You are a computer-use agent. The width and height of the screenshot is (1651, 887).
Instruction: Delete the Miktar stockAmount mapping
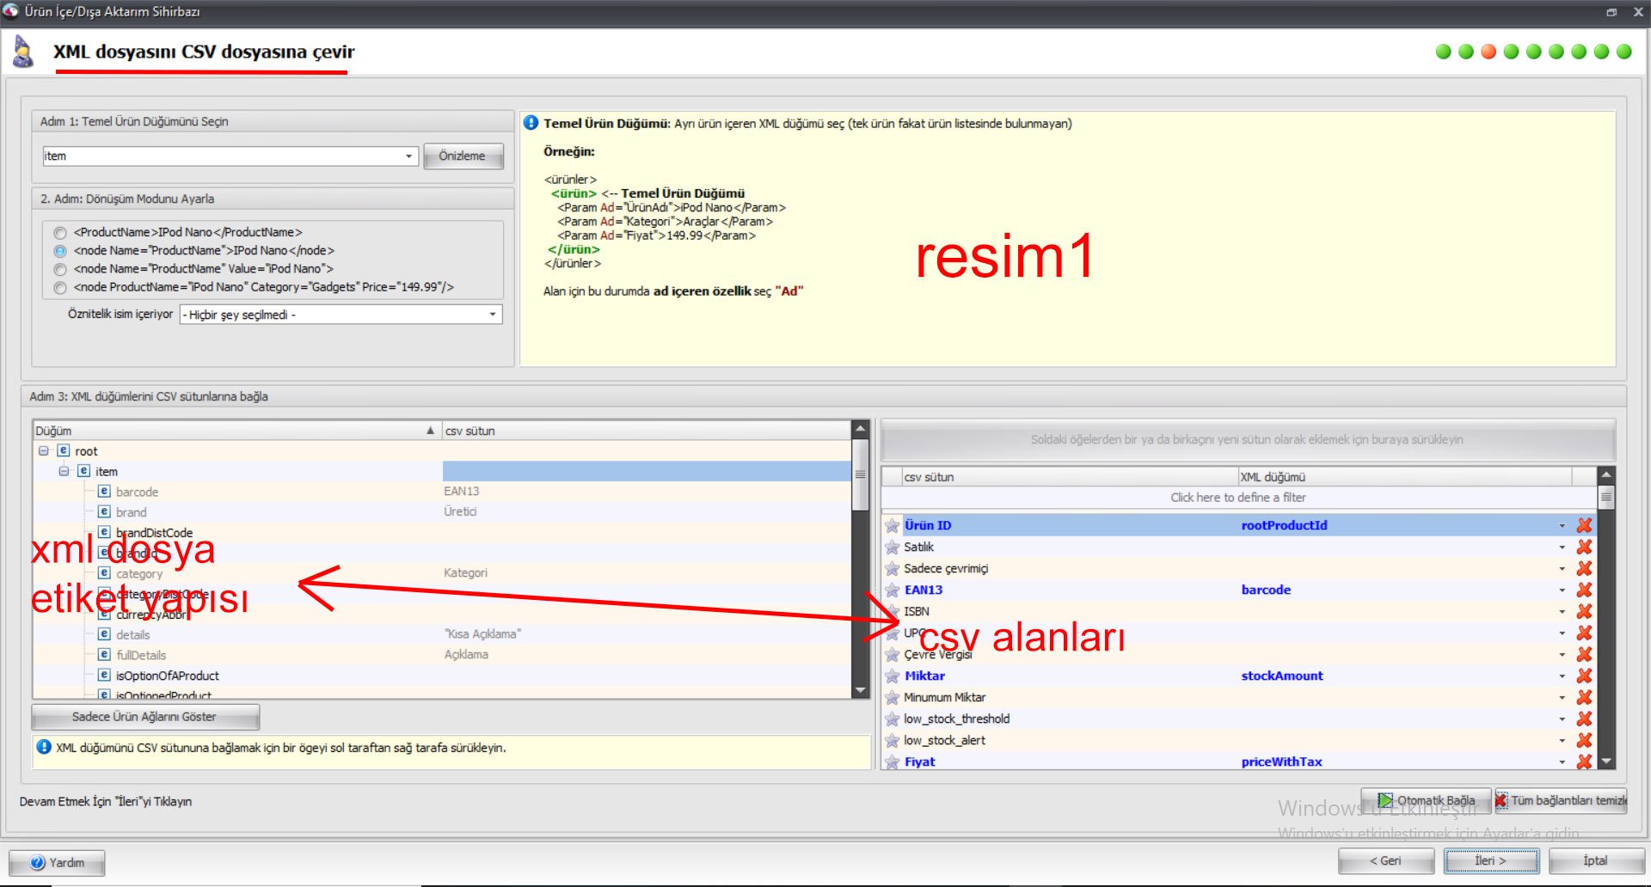click(1584, 676)
